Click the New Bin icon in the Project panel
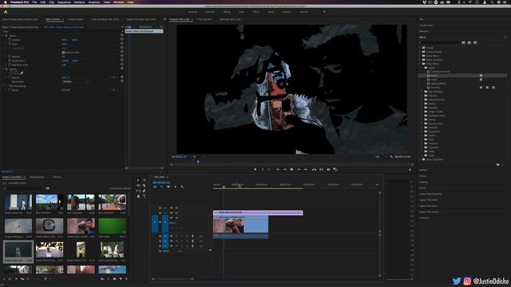The width and height of the screenshot is (511, 287). [x=114, y=279]
